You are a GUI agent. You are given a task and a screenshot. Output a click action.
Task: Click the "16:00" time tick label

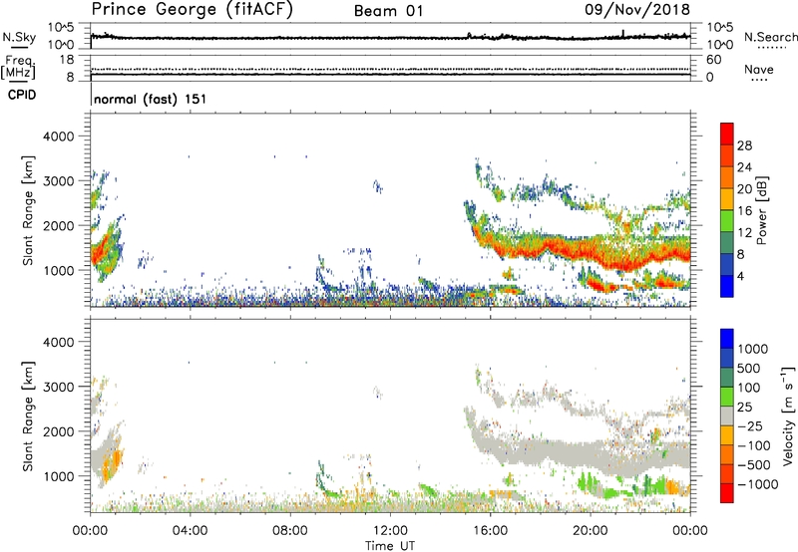(490, 531)
